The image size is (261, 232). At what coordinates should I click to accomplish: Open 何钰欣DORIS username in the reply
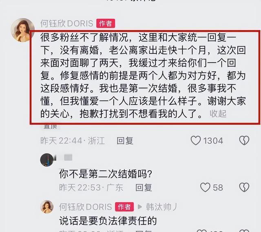(85, 207)
